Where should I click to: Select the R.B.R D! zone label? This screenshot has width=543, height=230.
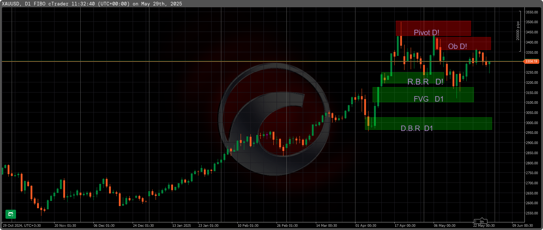[x=425, y=82]
